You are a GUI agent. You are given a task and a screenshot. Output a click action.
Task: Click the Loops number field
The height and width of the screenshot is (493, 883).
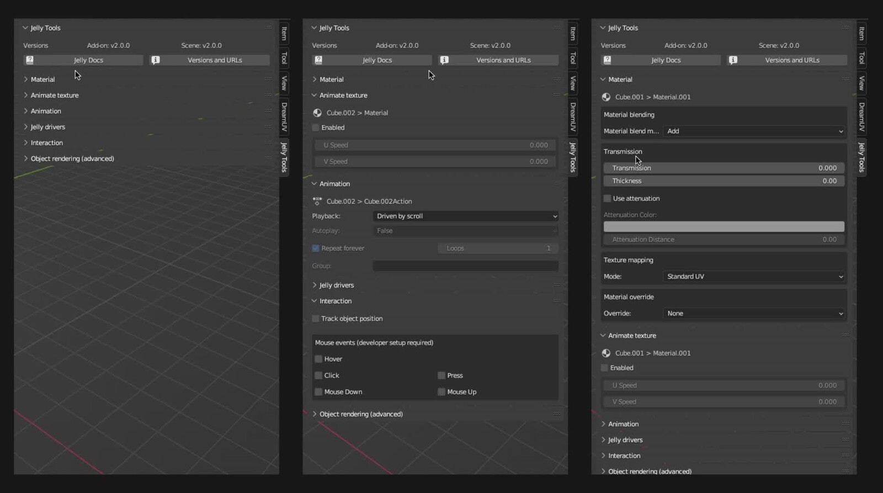click(x=498, y=248)
